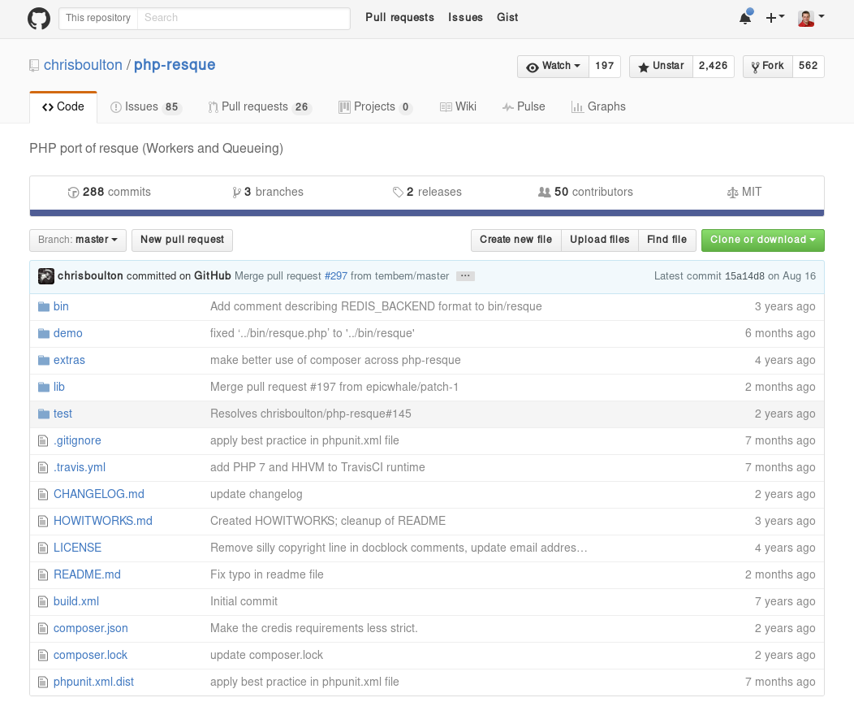
Task: Open phpunit.xml.dist file
Action: pos(93,682)
